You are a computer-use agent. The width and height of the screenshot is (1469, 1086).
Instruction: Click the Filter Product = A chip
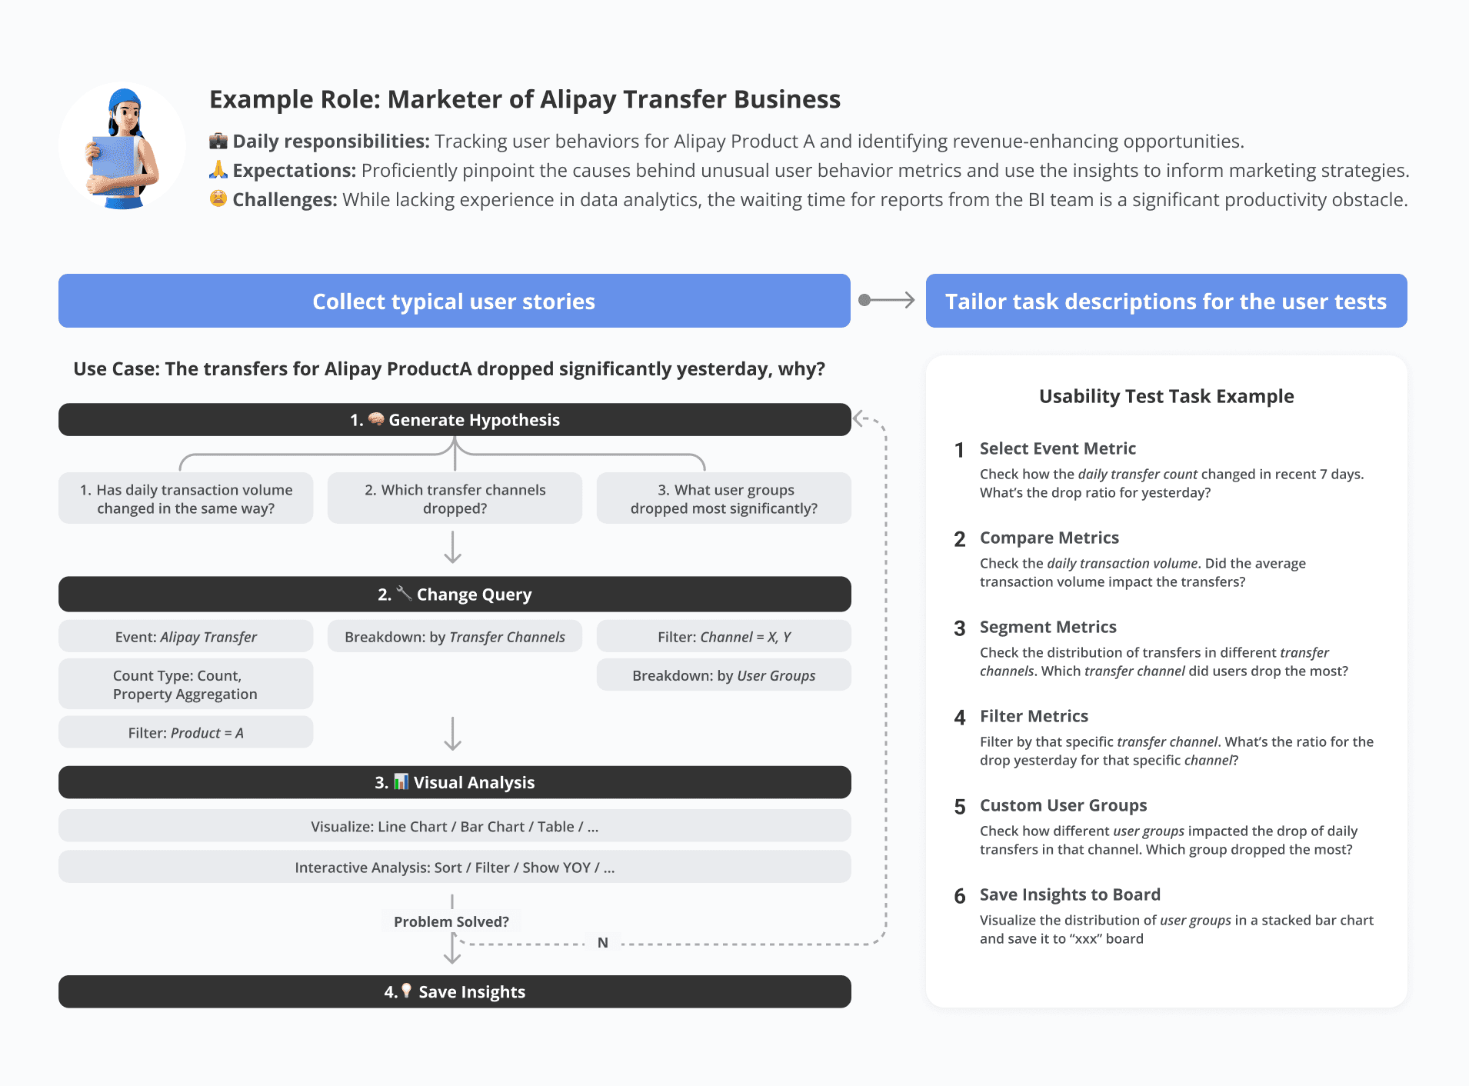click(185, 732)
